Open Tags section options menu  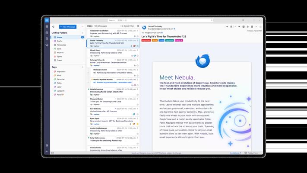pyautogui.click(x=82, y=67)
